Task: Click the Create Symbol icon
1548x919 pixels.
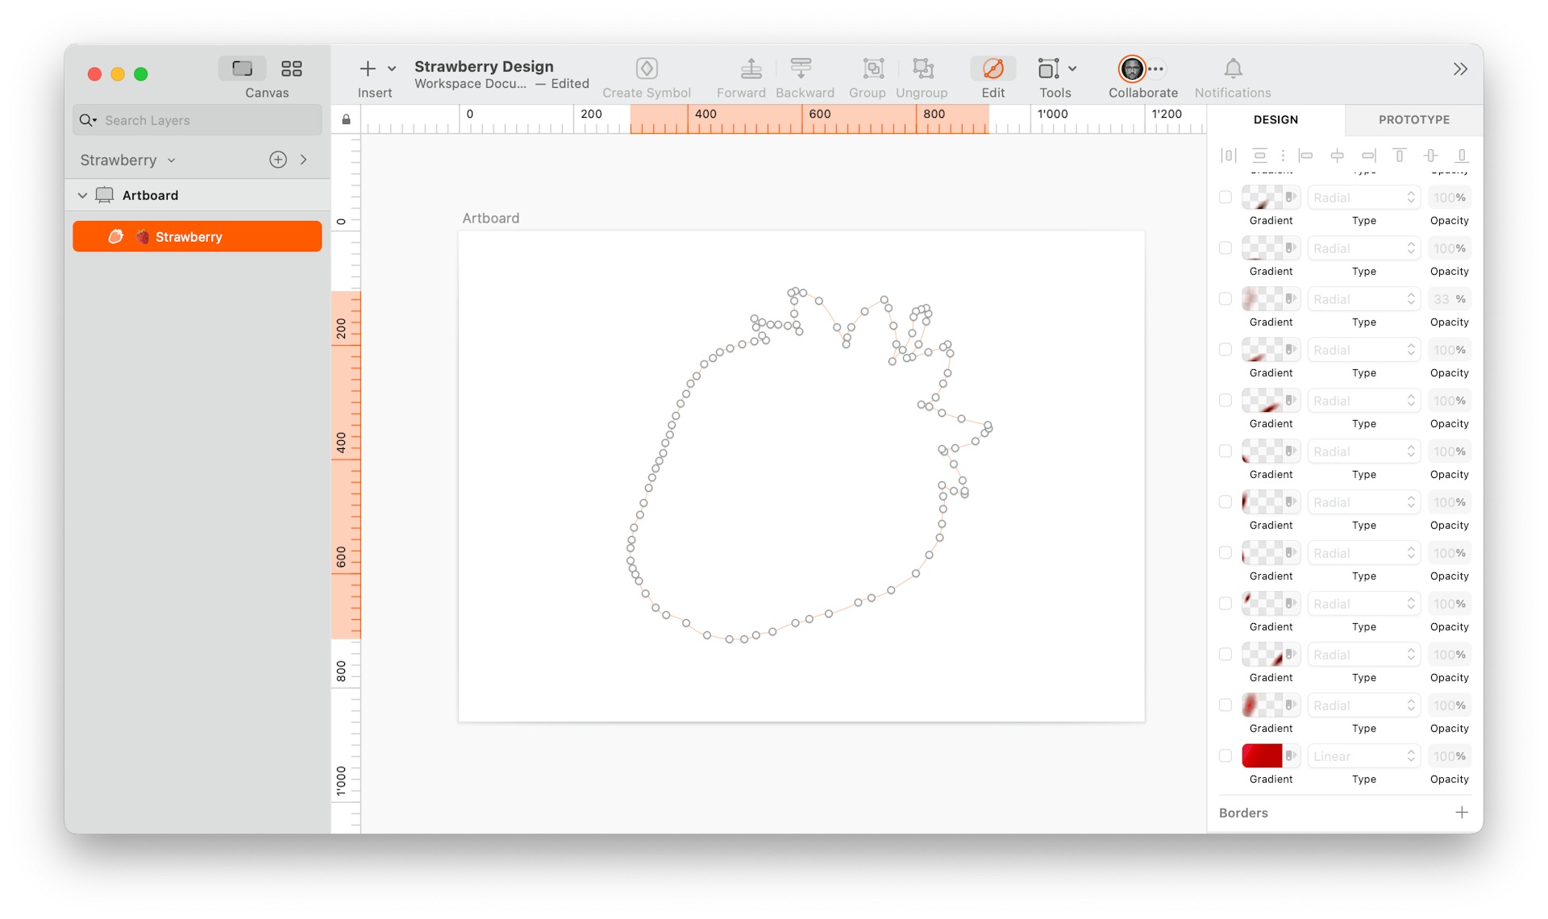Action: (646, 69)
